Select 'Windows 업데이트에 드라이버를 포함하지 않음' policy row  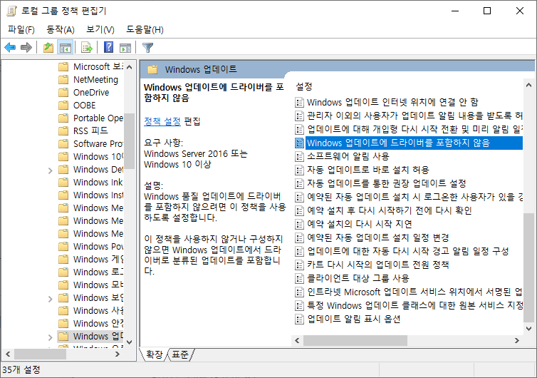pyautogui.click(x=409, y=143)
